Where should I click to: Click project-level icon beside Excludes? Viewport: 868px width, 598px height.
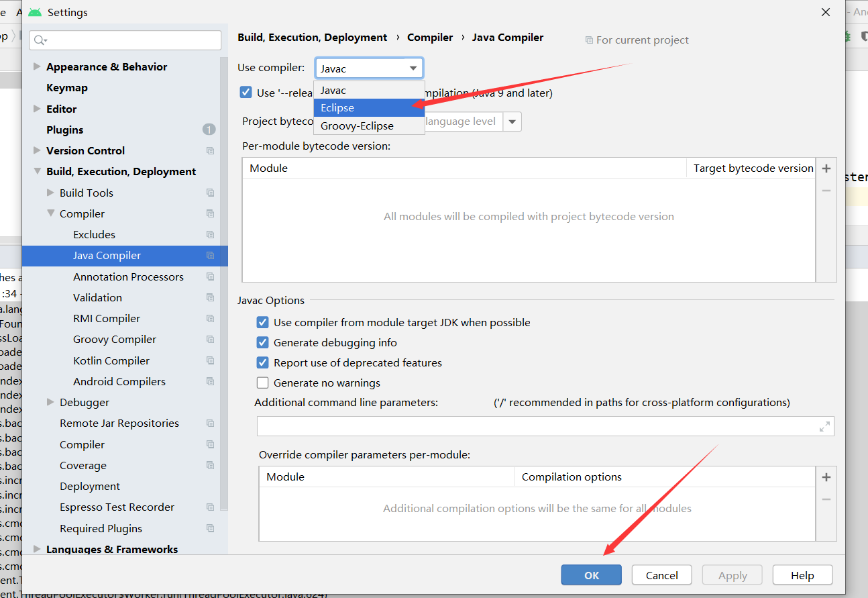(210, 234)
